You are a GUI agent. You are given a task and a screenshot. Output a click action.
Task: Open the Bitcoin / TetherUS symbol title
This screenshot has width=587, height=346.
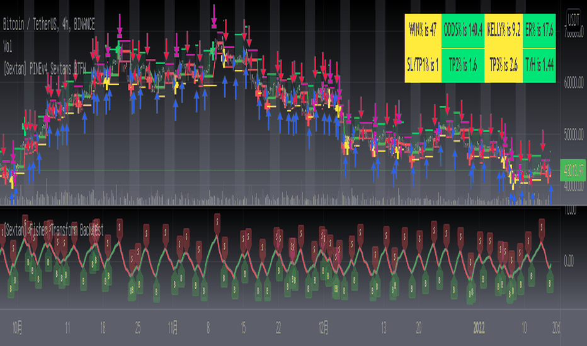point(48,25)
